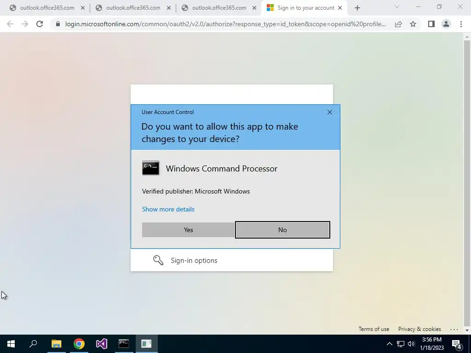
Task: Open volume control tray icon
Action: [x=411, y=344]
